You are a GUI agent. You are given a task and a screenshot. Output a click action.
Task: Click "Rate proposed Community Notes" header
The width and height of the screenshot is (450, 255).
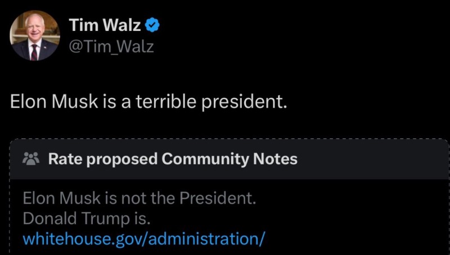coord(173,159)
